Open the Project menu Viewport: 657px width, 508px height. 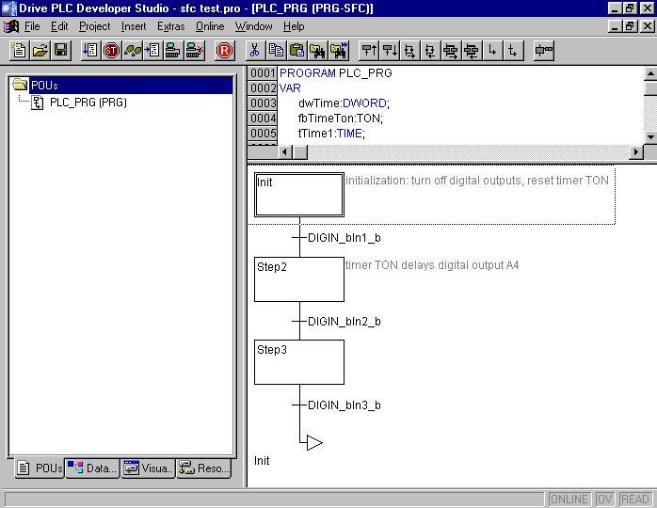(94, 26)
